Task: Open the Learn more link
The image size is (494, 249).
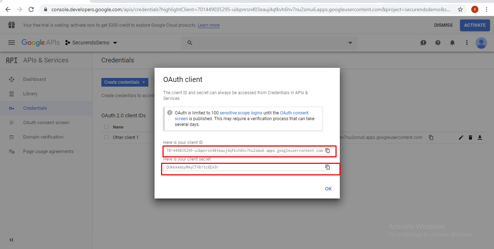Action: pyautogui.click(x=208, y=25)
